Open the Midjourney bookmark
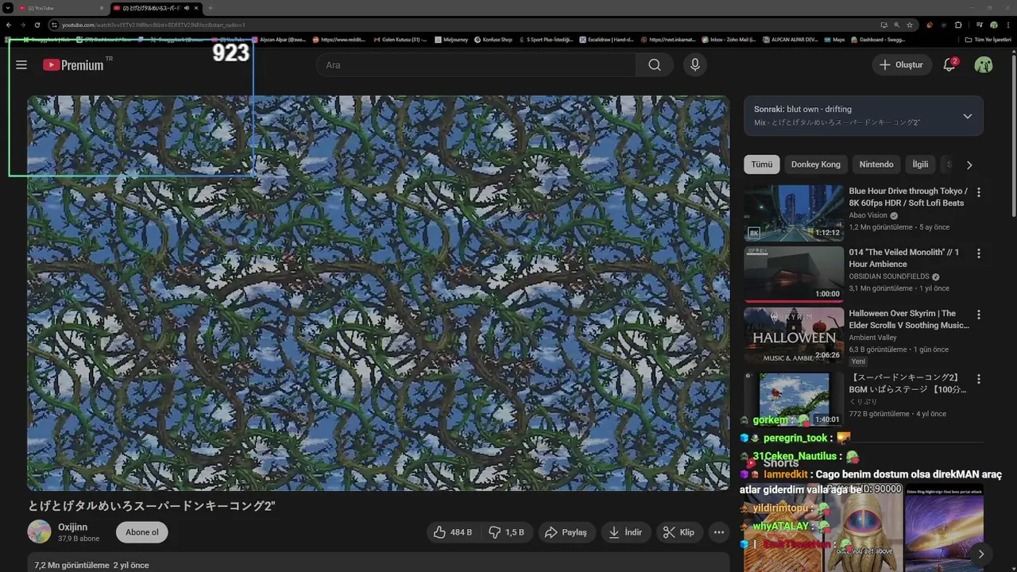The width and height of the screenshot is (1017, 572). click(x=451, y=39)
